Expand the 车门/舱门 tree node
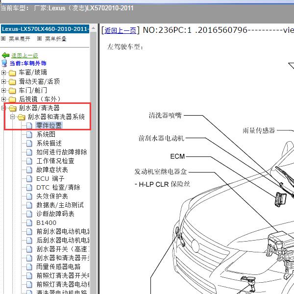Image resolution: width=294 pixels, height=294 pixels. [3, 90]
